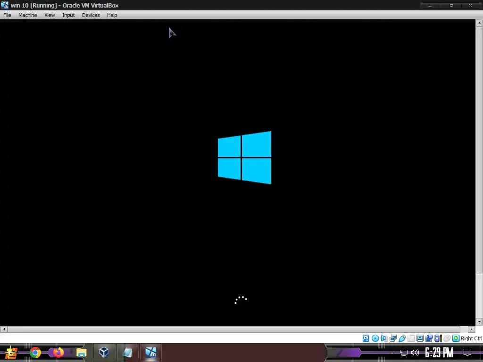
Task: Open the Action Center notifications icon
Action: (467, 353)
